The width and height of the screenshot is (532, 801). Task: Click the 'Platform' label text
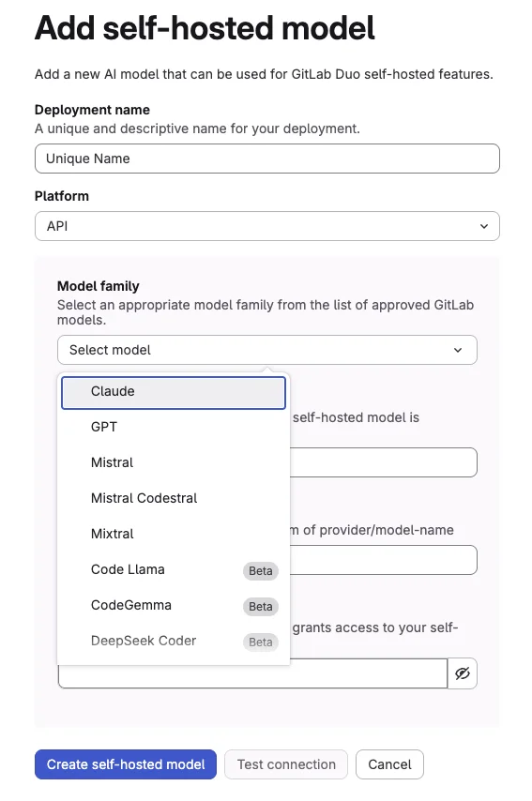(x=62, y=196)
